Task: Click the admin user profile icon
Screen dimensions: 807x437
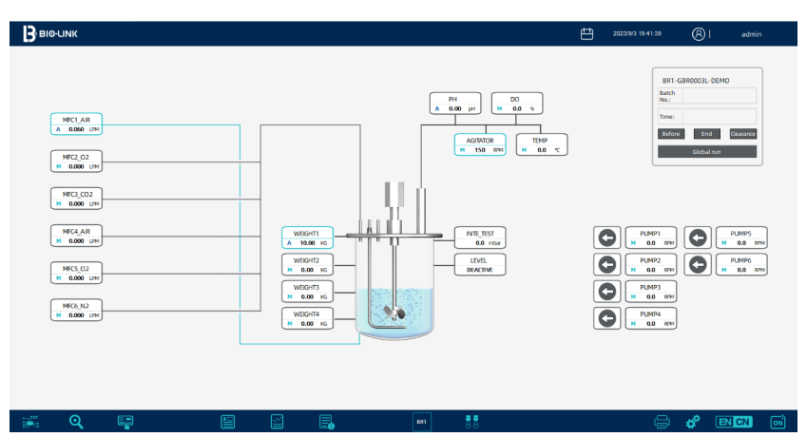Action: coord(698,34)
